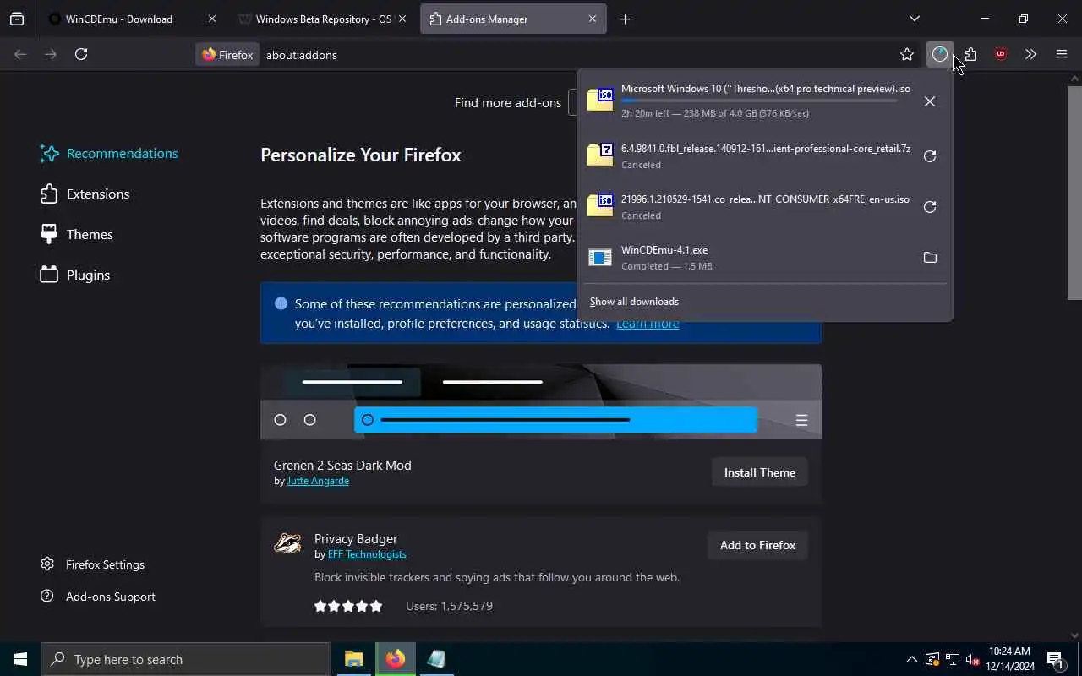Open the notepad-style app on the taskbar
This screenshot has width=1082, height=676.
coord(436,659)
